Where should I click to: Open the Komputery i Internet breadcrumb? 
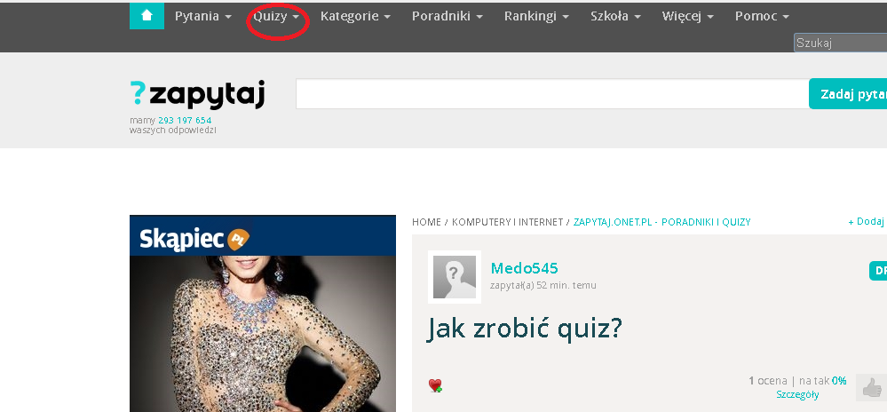coord(507,222)
